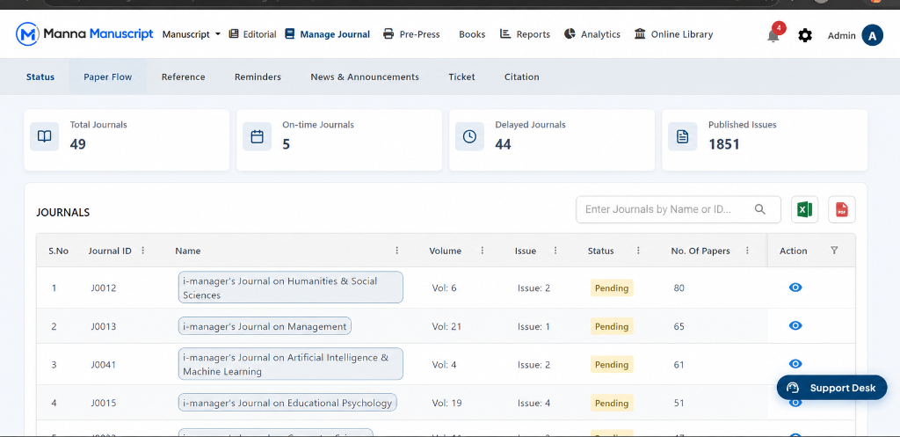The width and height of the screenshot is (900, 437).
Task: Click the On-time Journals calendar icon
Action: (258, 136)
